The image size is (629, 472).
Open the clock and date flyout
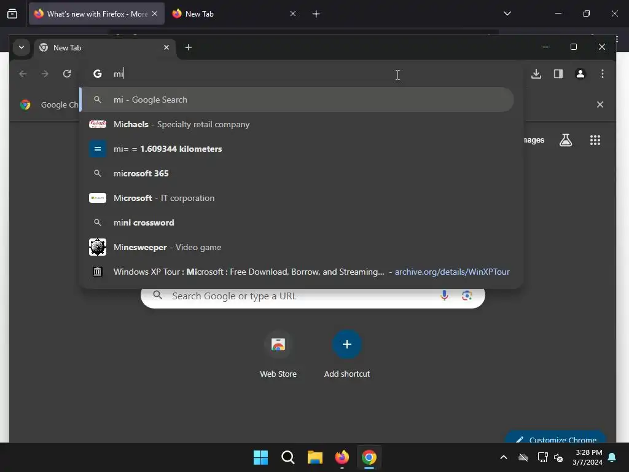[x=588, y=457]
